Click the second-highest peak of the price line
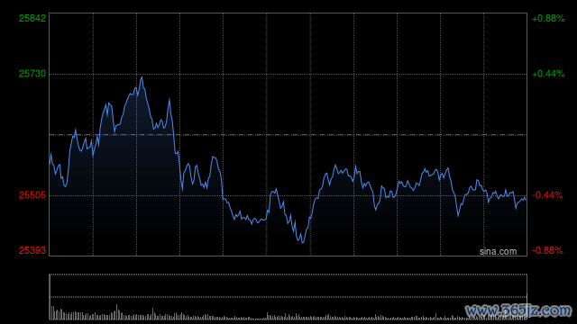This screenshot has height=324, width=577. pos(169,98)
